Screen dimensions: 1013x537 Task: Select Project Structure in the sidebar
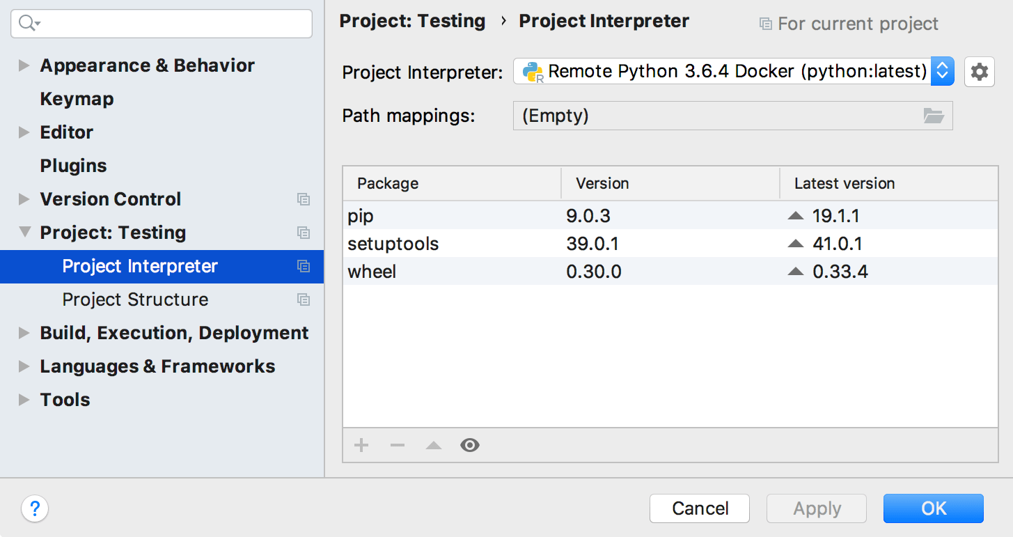pyautogui.click(x=135, y=299)
